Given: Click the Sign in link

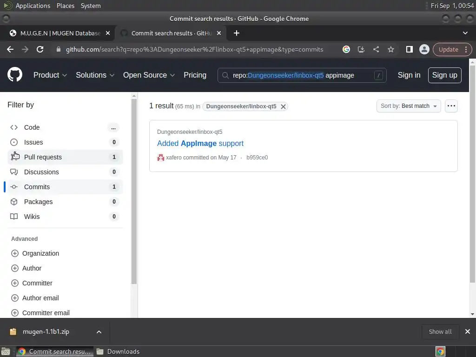Looking at the screenshot, I should coord(409,75).
